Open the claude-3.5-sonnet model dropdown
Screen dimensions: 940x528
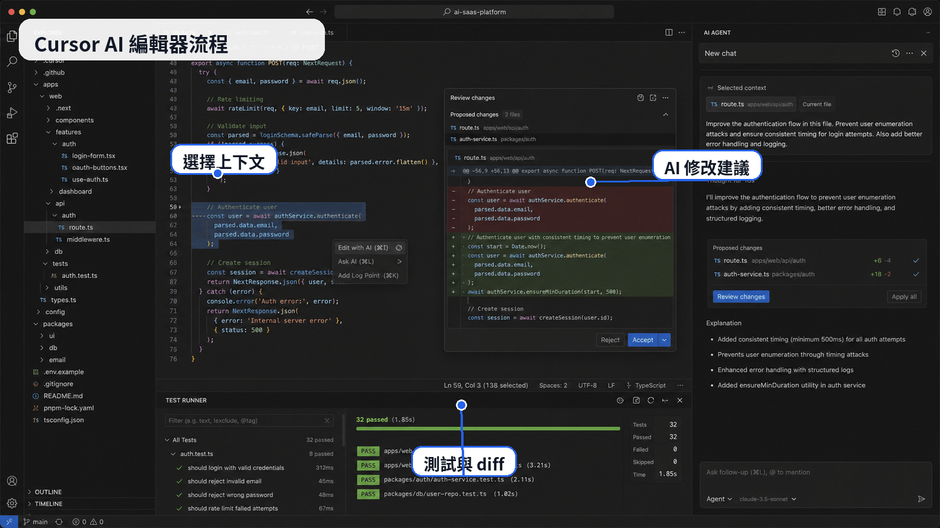768,499
